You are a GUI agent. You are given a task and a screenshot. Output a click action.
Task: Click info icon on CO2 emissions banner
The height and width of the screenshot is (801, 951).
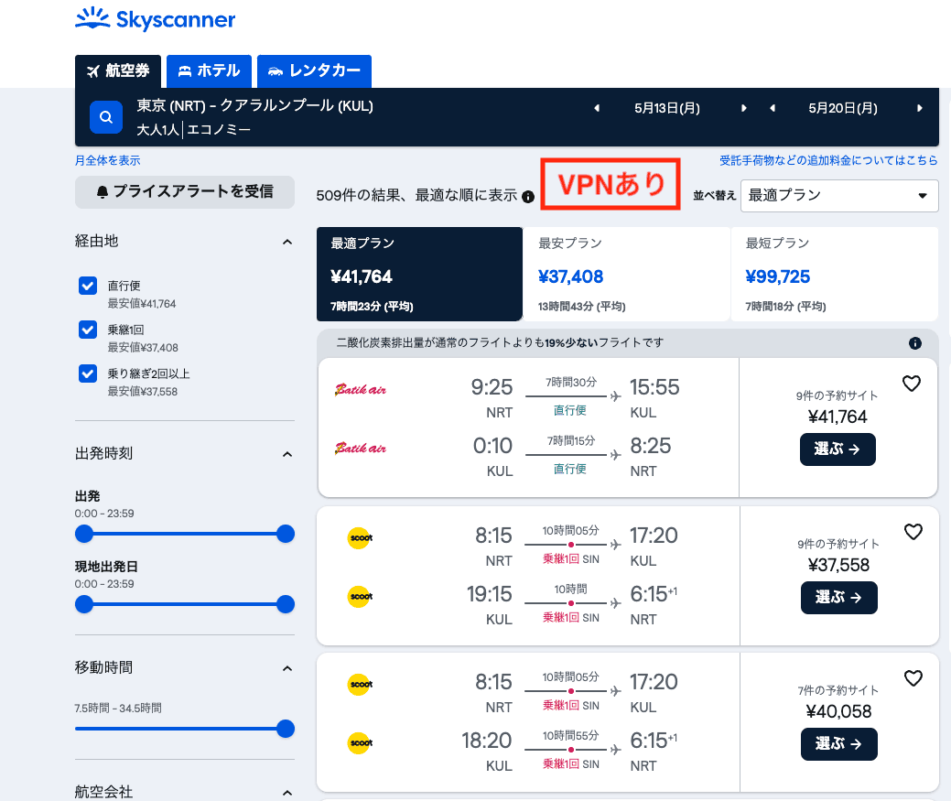click(914, 343)
